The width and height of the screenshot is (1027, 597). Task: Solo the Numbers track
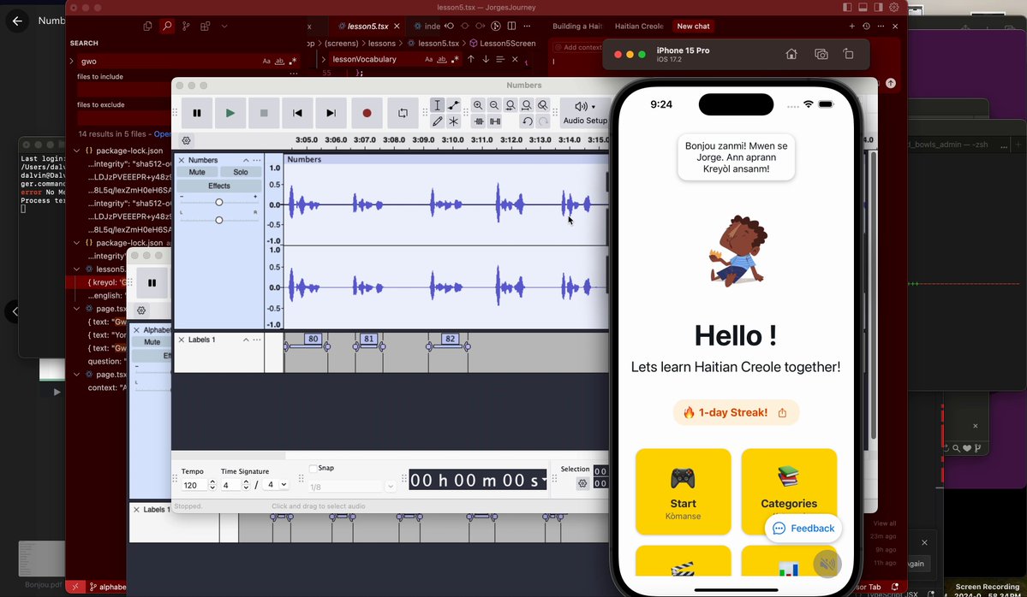point(241,172)
